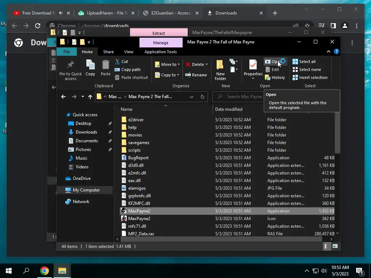Click the Copy icon in Clipboard group
This screenshot has height=278, width=371.
[90, 65]
